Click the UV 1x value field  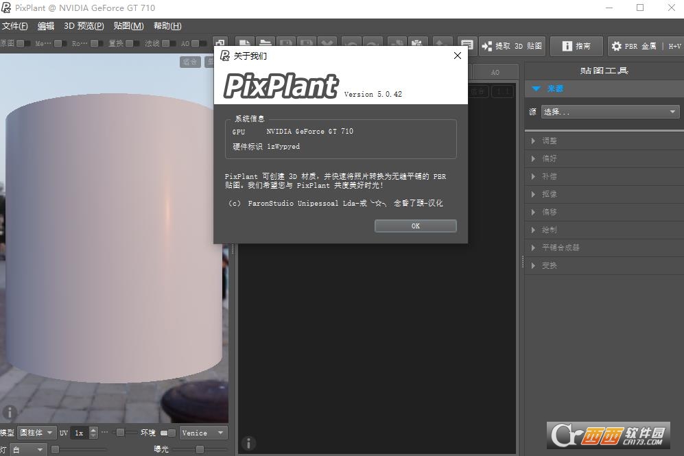pyautogui.click(x=79, y=433)
